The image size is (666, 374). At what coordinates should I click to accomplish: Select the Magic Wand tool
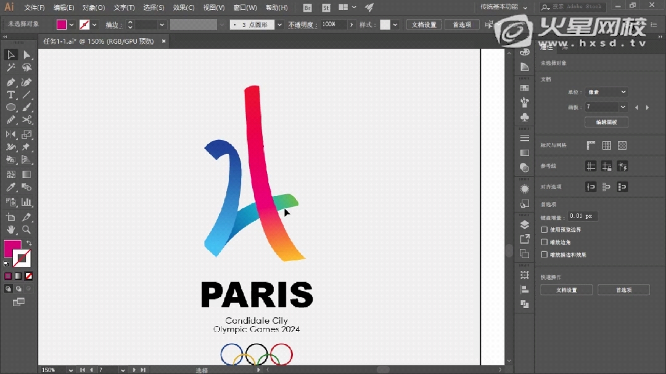10,68
